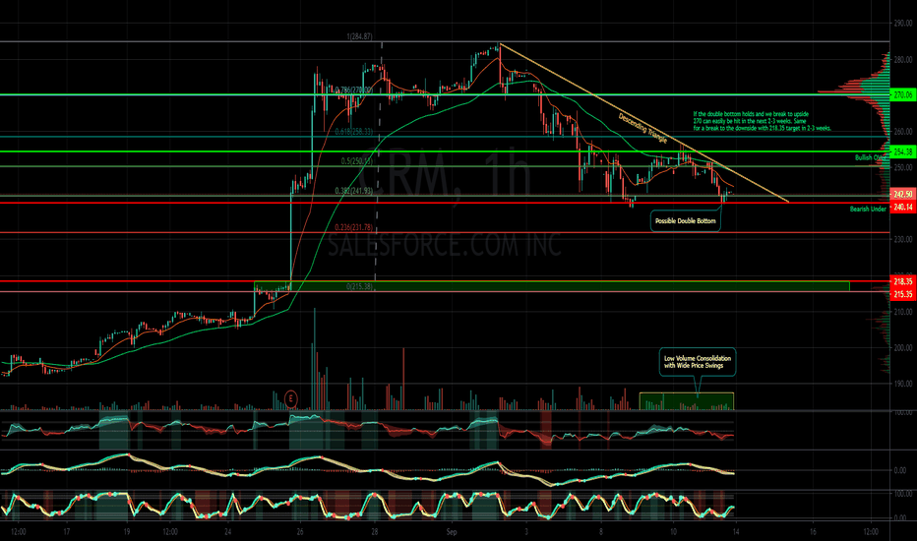The width and height of the screenshot is (917, 541).
Task: Click the '24' date on time axis
Action: (x=228, y=531)
